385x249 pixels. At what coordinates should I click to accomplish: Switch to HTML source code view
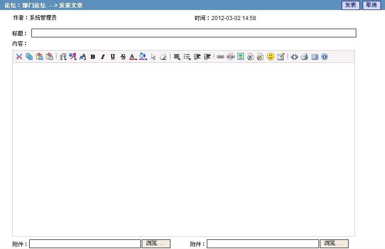[294, 57]
